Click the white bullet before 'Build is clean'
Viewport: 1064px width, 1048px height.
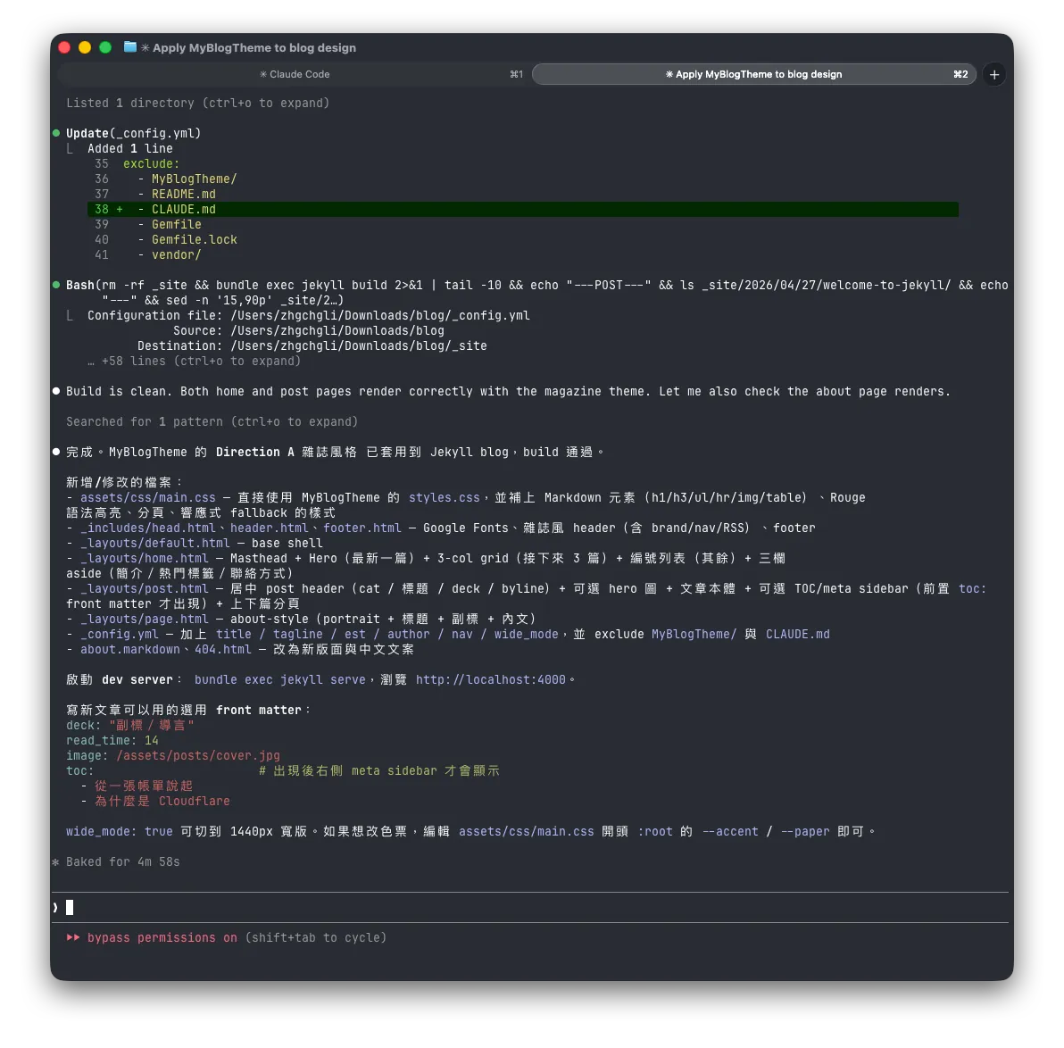tap(56, 391)
